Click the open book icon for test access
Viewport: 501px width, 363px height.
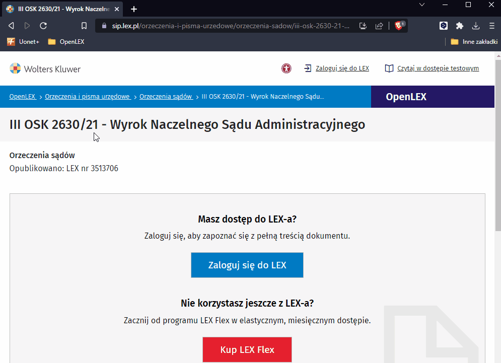coord(389,68)
